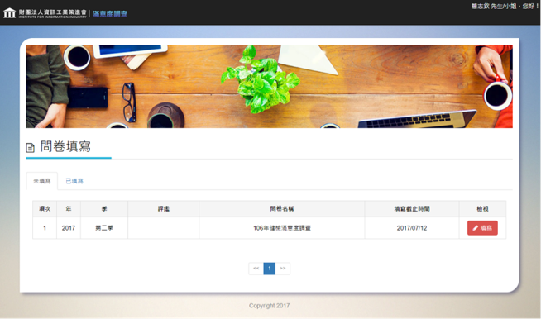Click the 項次 column header
The image size is (541, 319).
tap(45, 208)
